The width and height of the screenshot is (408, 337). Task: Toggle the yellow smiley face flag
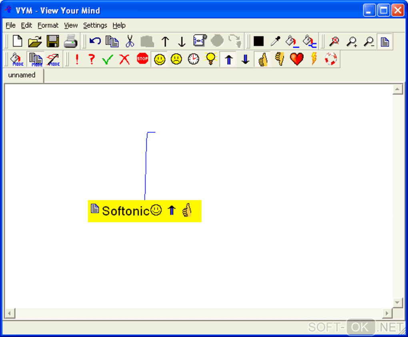[160, 59]
